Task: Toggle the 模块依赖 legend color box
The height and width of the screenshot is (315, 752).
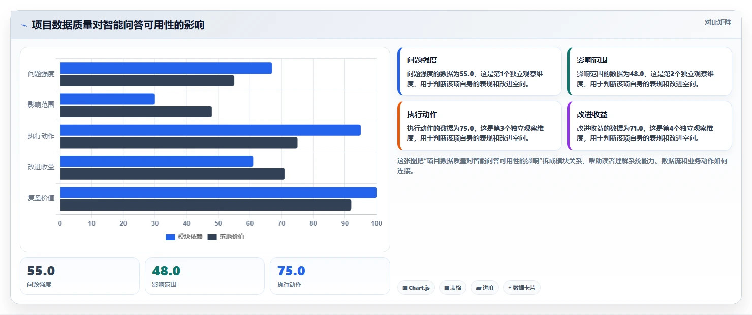Action: [x=170, y=237]
